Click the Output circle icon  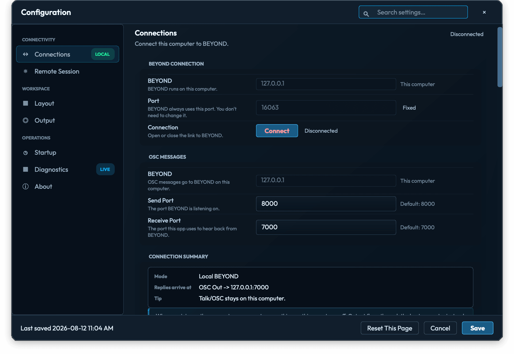click(x=25, y=120)
